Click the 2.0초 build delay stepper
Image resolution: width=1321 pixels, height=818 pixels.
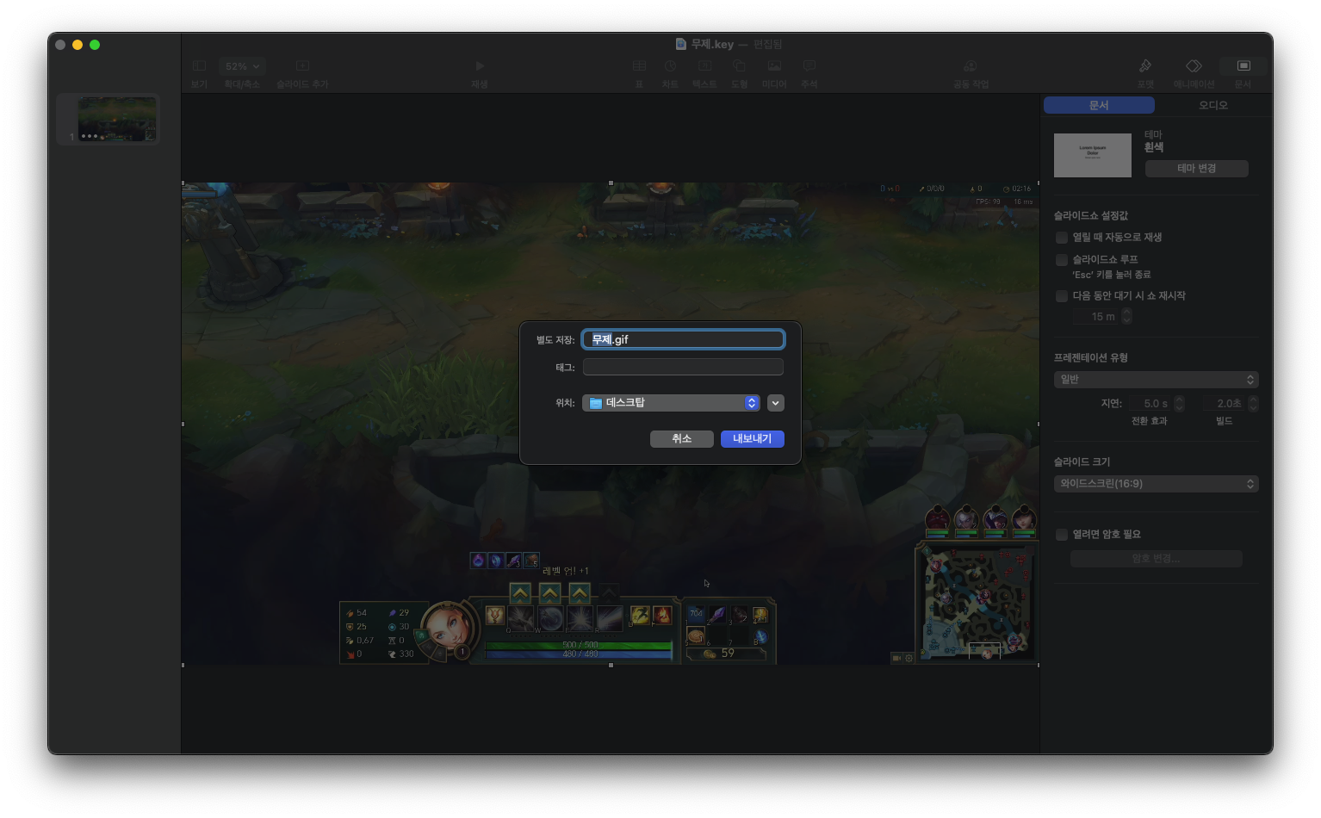[1253, 404]
